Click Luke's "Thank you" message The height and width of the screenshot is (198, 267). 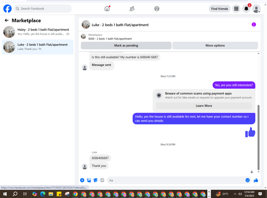pyautogui.click(x=99, y=166)
